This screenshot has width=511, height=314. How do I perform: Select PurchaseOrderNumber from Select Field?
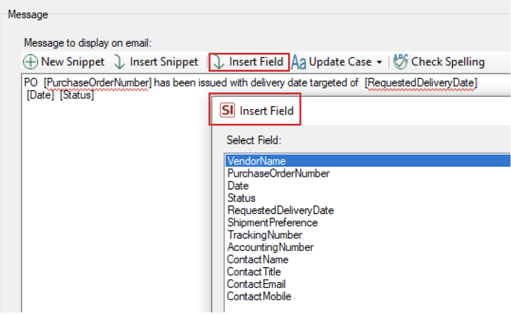(278, 173)
